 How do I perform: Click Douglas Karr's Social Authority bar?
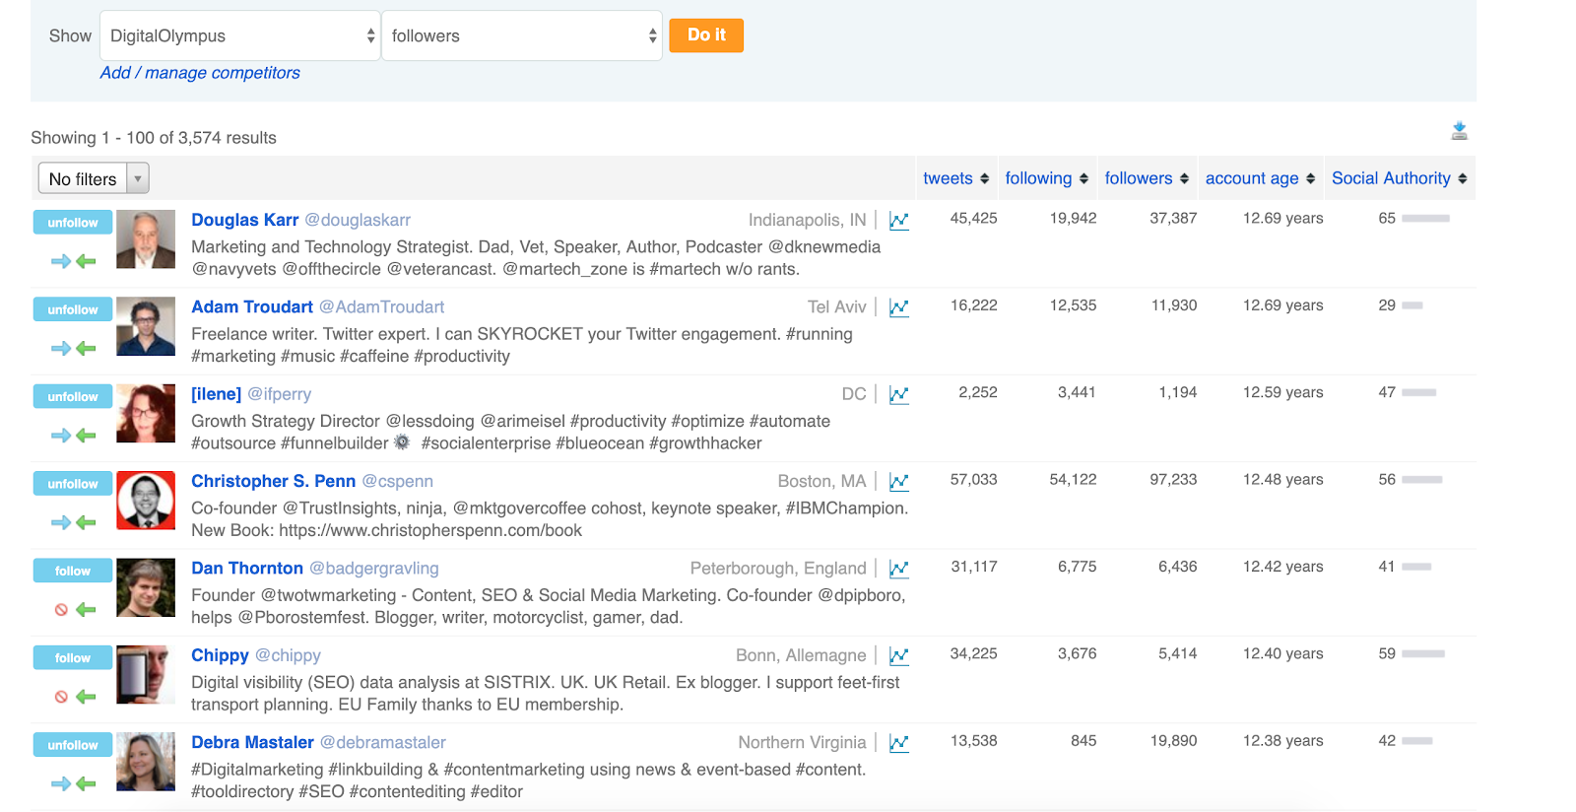(1425, 219)
